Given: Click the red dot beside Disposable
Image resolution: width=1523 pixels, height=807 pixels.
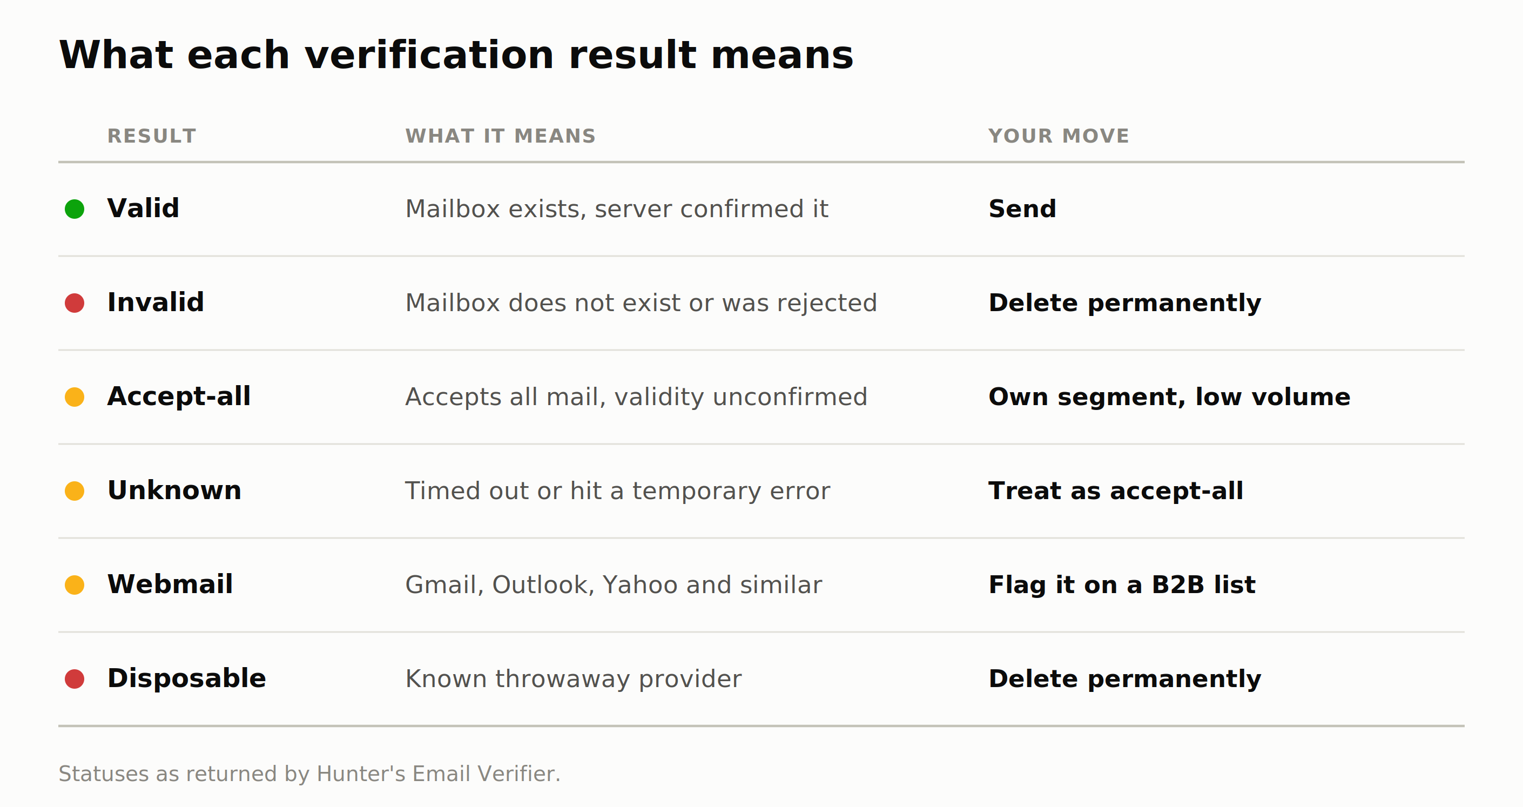Looking at the screenshot, I should click(x=75, y=678).
